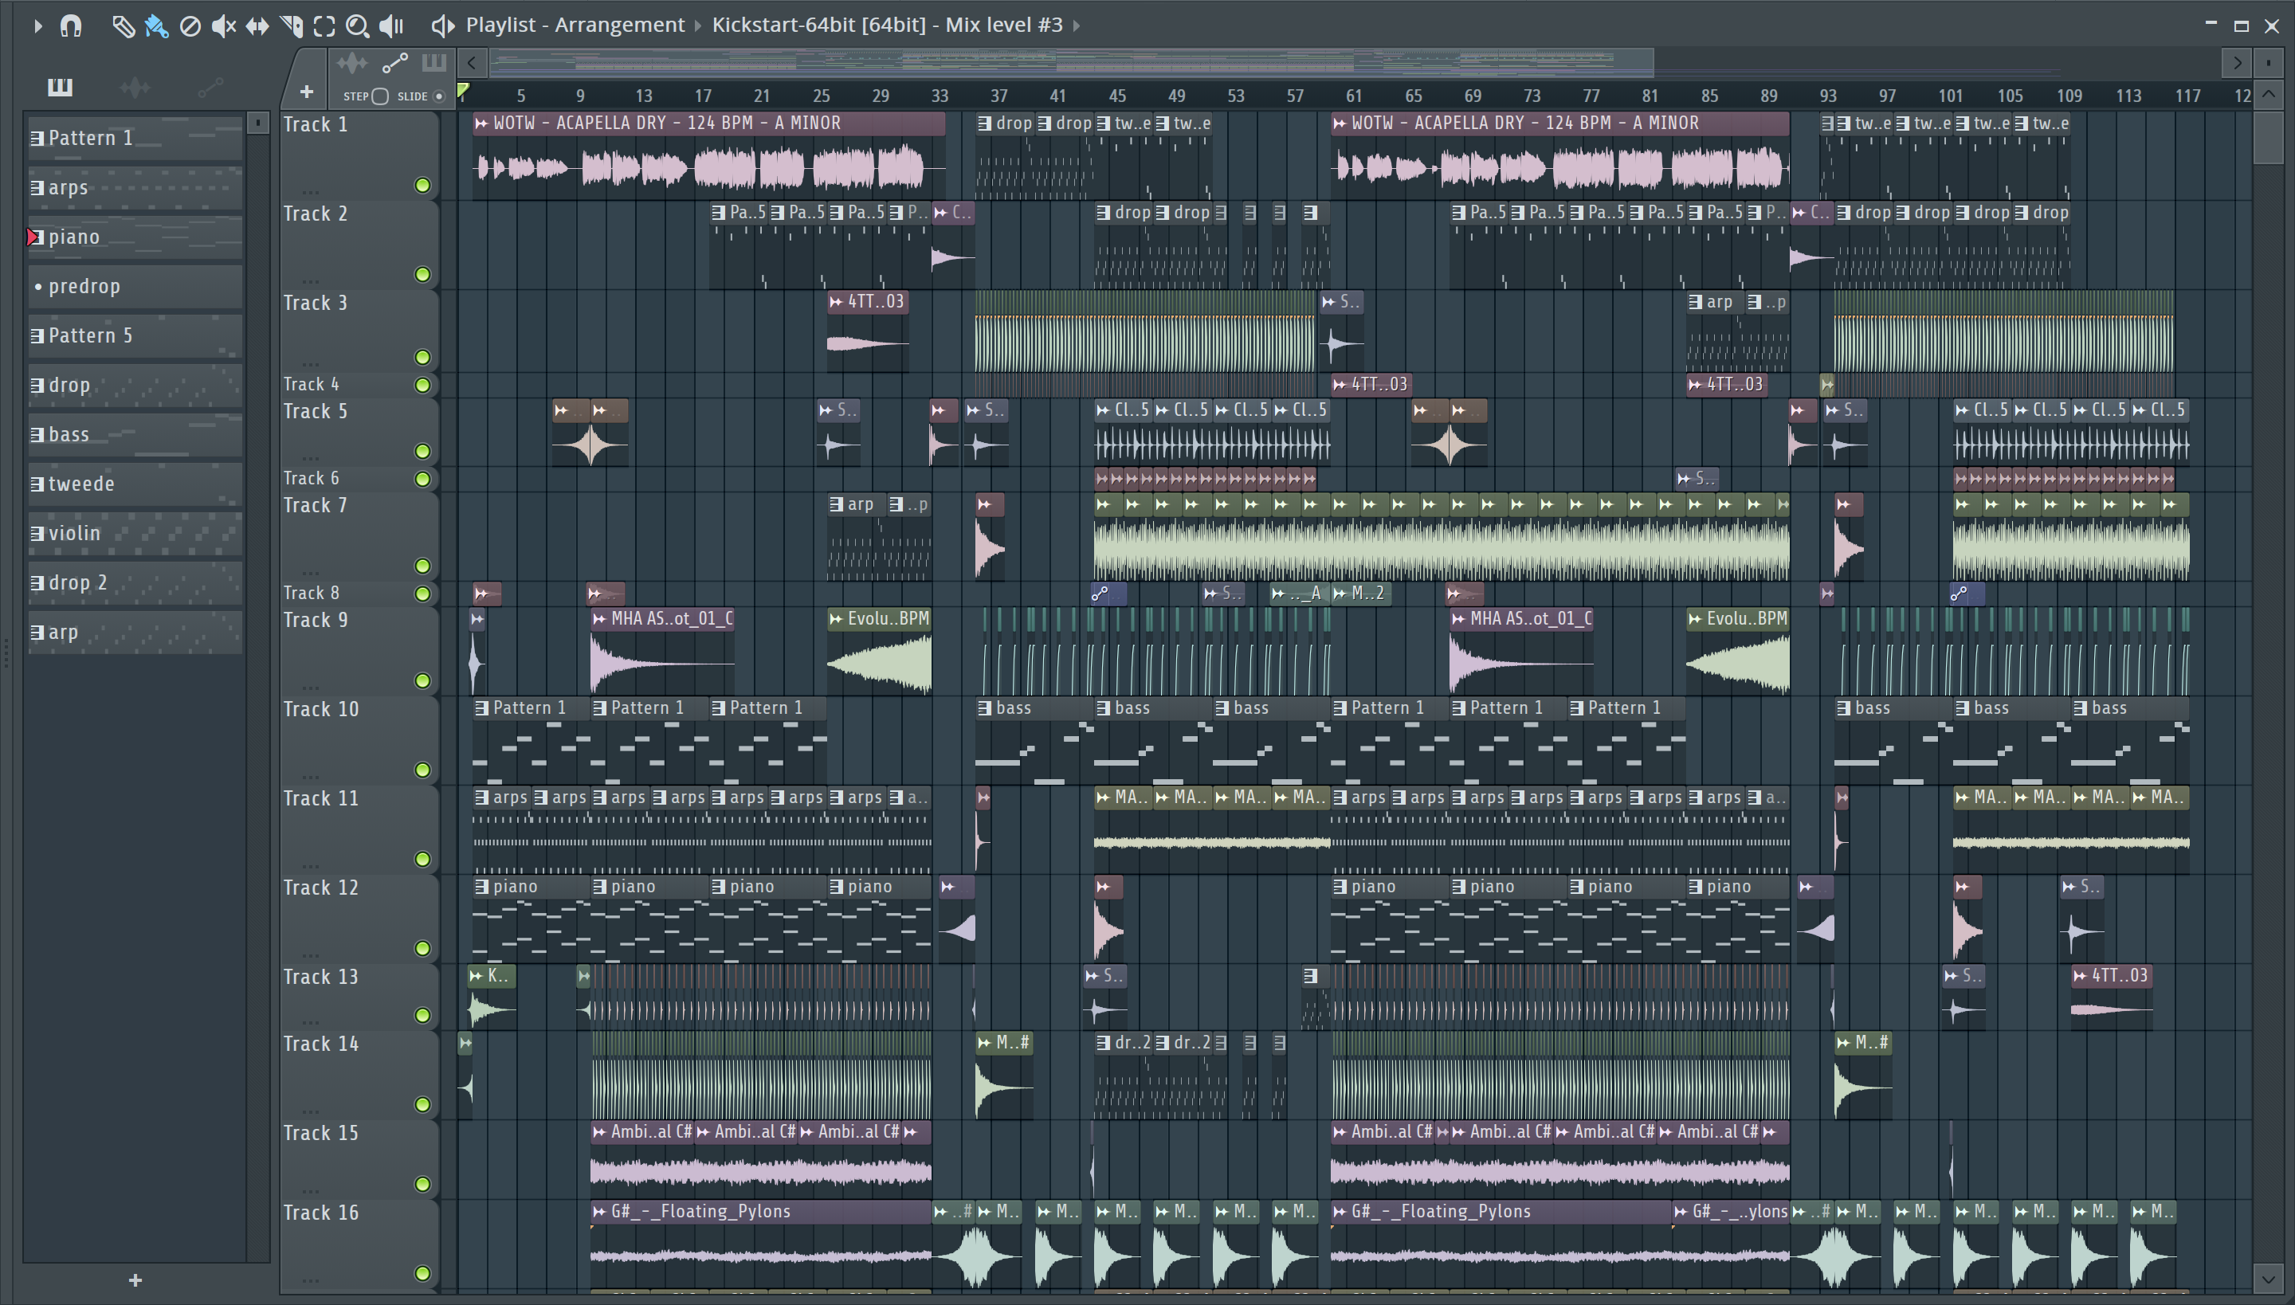Screen dimensions: 2295x1305
Task: Click the vertical scrollbar handle
Action: (x=2268, y=136)
